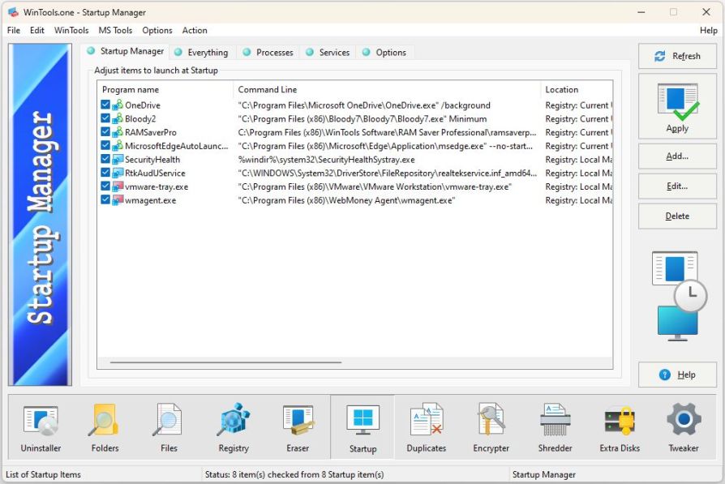Click the Bloody2 program icon
Image resolution: width=725 pixels, height=484 pixels.
pos(118,118)
